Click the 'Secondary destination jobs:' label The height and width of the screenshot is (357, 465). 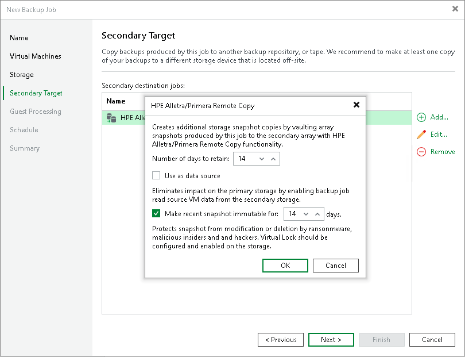pos(144,86)
